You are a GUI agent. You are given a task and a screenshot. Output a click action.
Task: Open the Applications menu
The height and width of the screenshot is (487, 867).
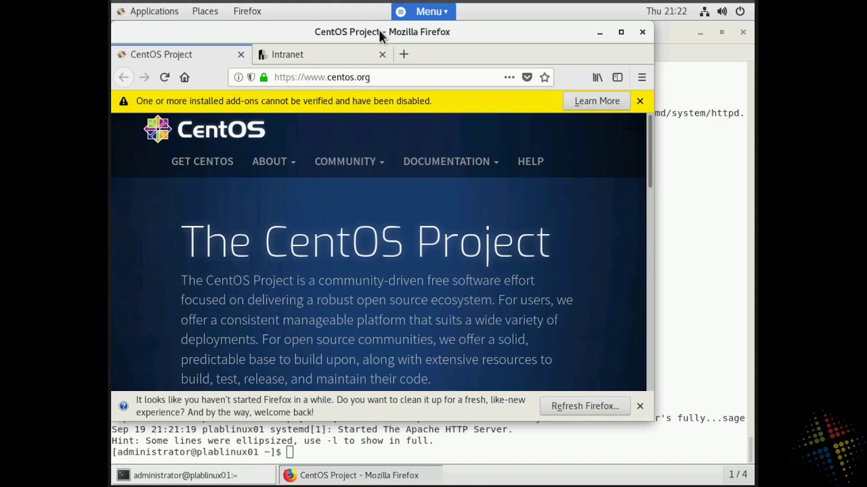click(x=147, y=11)
